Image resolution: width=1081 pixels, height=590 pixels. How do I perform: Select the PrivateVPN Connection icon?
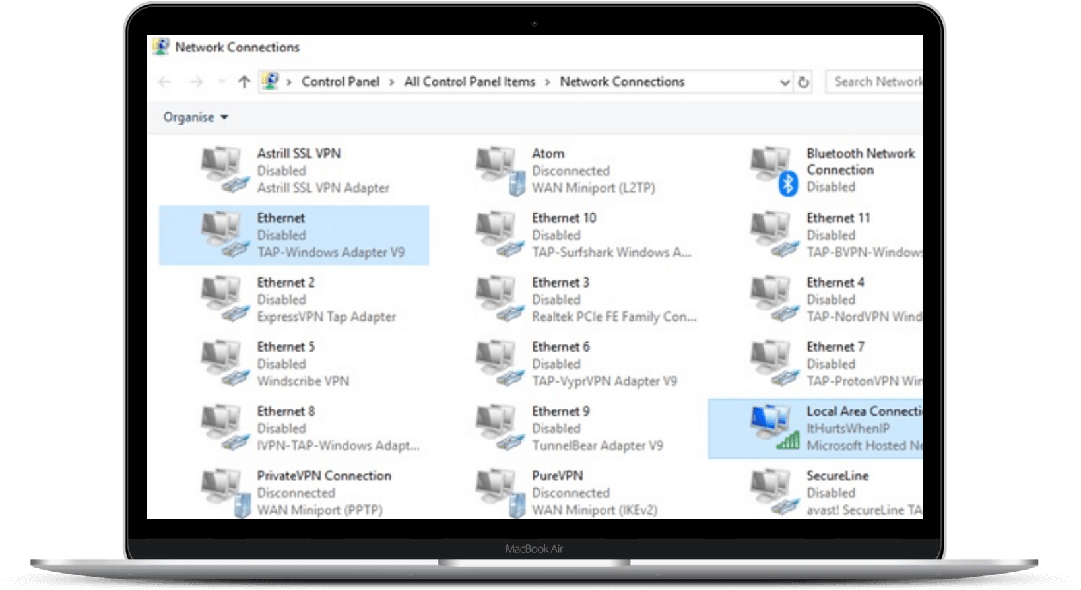coord(224,493)
